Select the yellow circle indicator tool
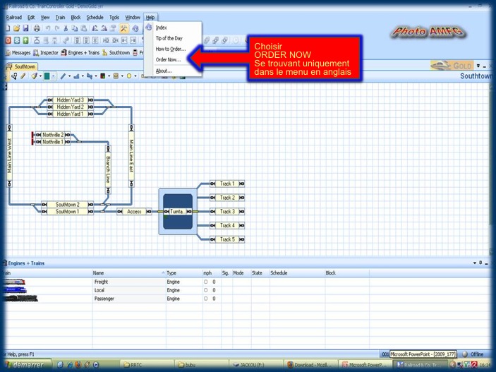Image resolution: width=496 pixels, height=372 pixels. pos(129,76)
